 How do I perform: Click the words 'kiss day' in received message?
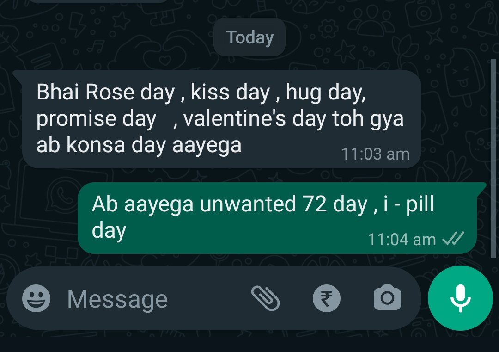231,93
